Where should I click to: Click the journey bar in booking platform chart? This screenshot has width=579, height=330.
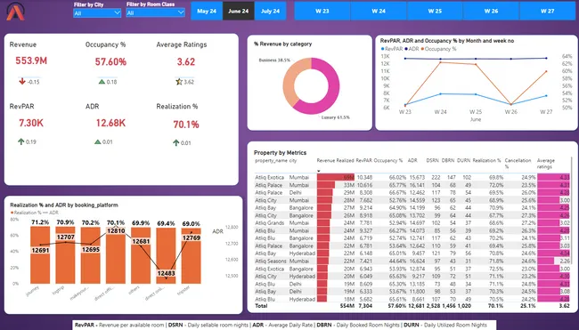click(x=40, y=254)
